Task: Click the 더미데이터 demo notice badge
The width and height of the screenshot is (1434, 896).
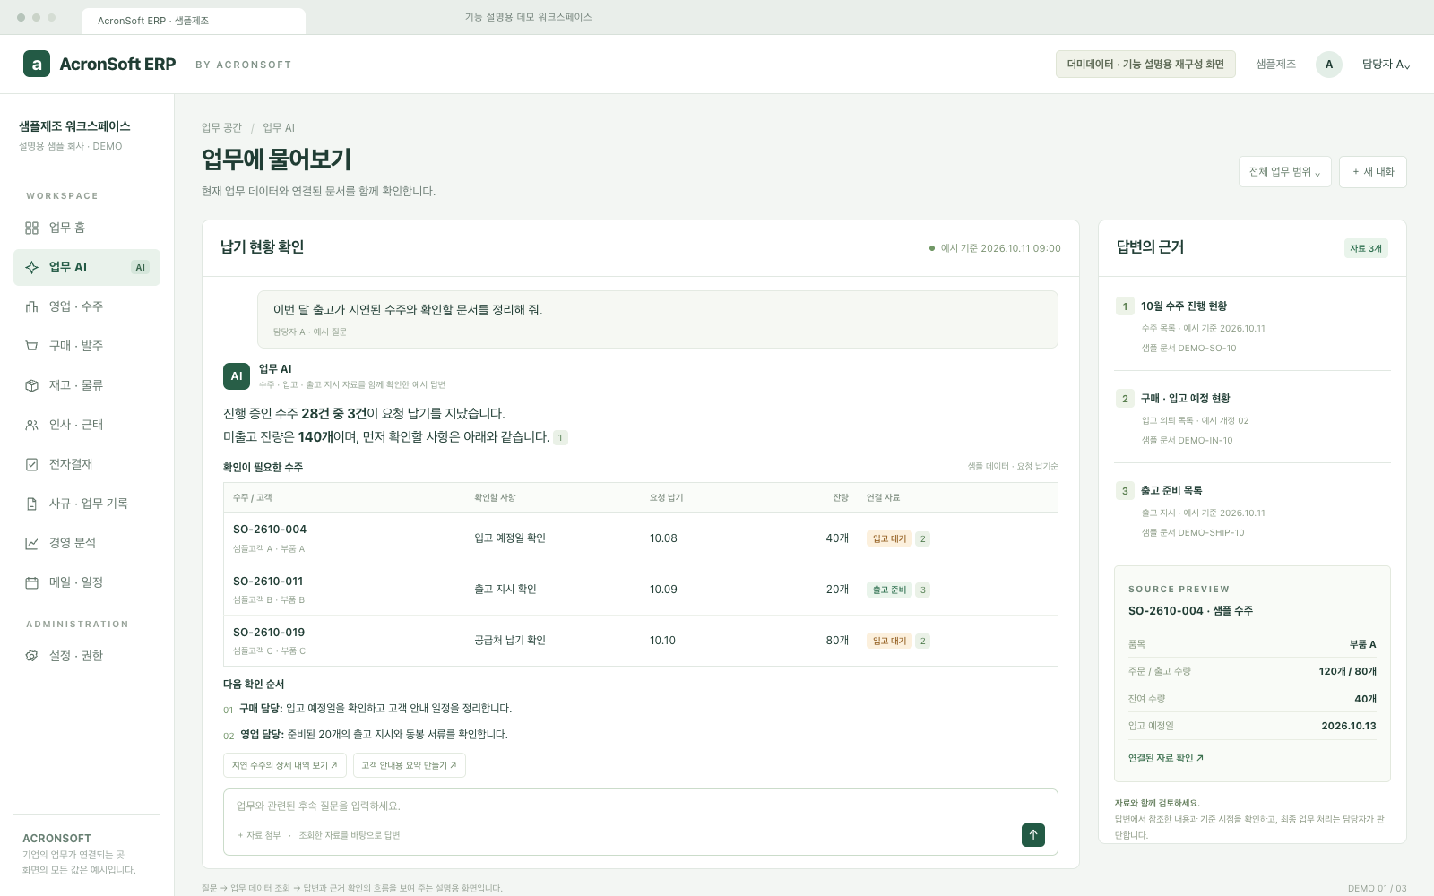Action: [x=1145, y=65]
